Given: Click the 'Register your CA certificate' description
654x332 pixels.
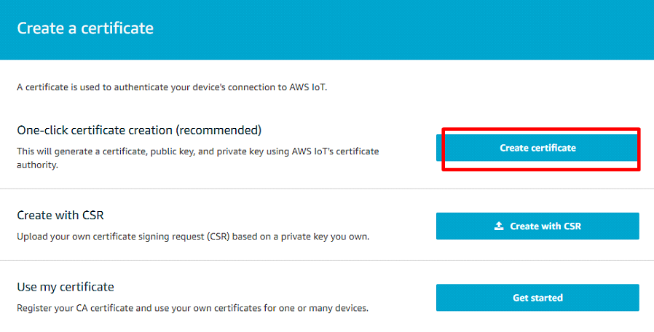Looking at the screenshot, I should tap(192, 308).
